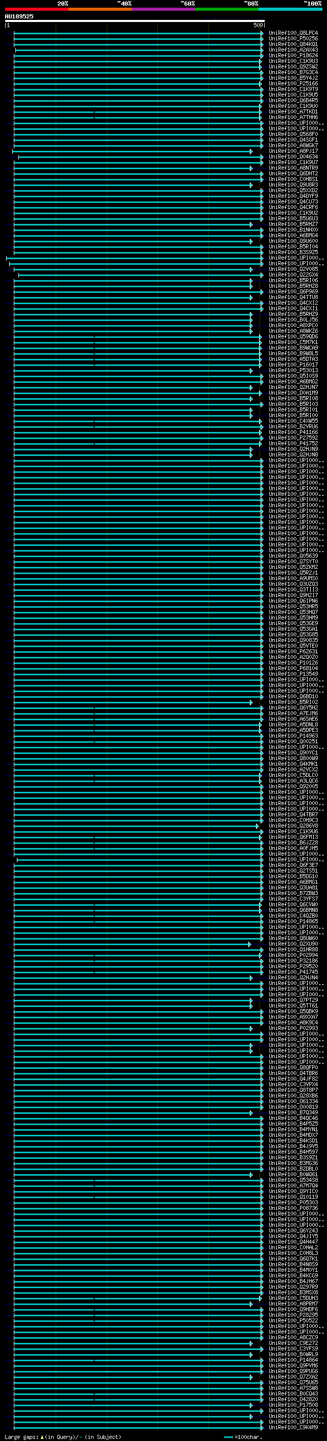The height and width of the screenshot is (1441, 327).
Task: Click the purple ~60% identity legend bar
Action: 164,9
